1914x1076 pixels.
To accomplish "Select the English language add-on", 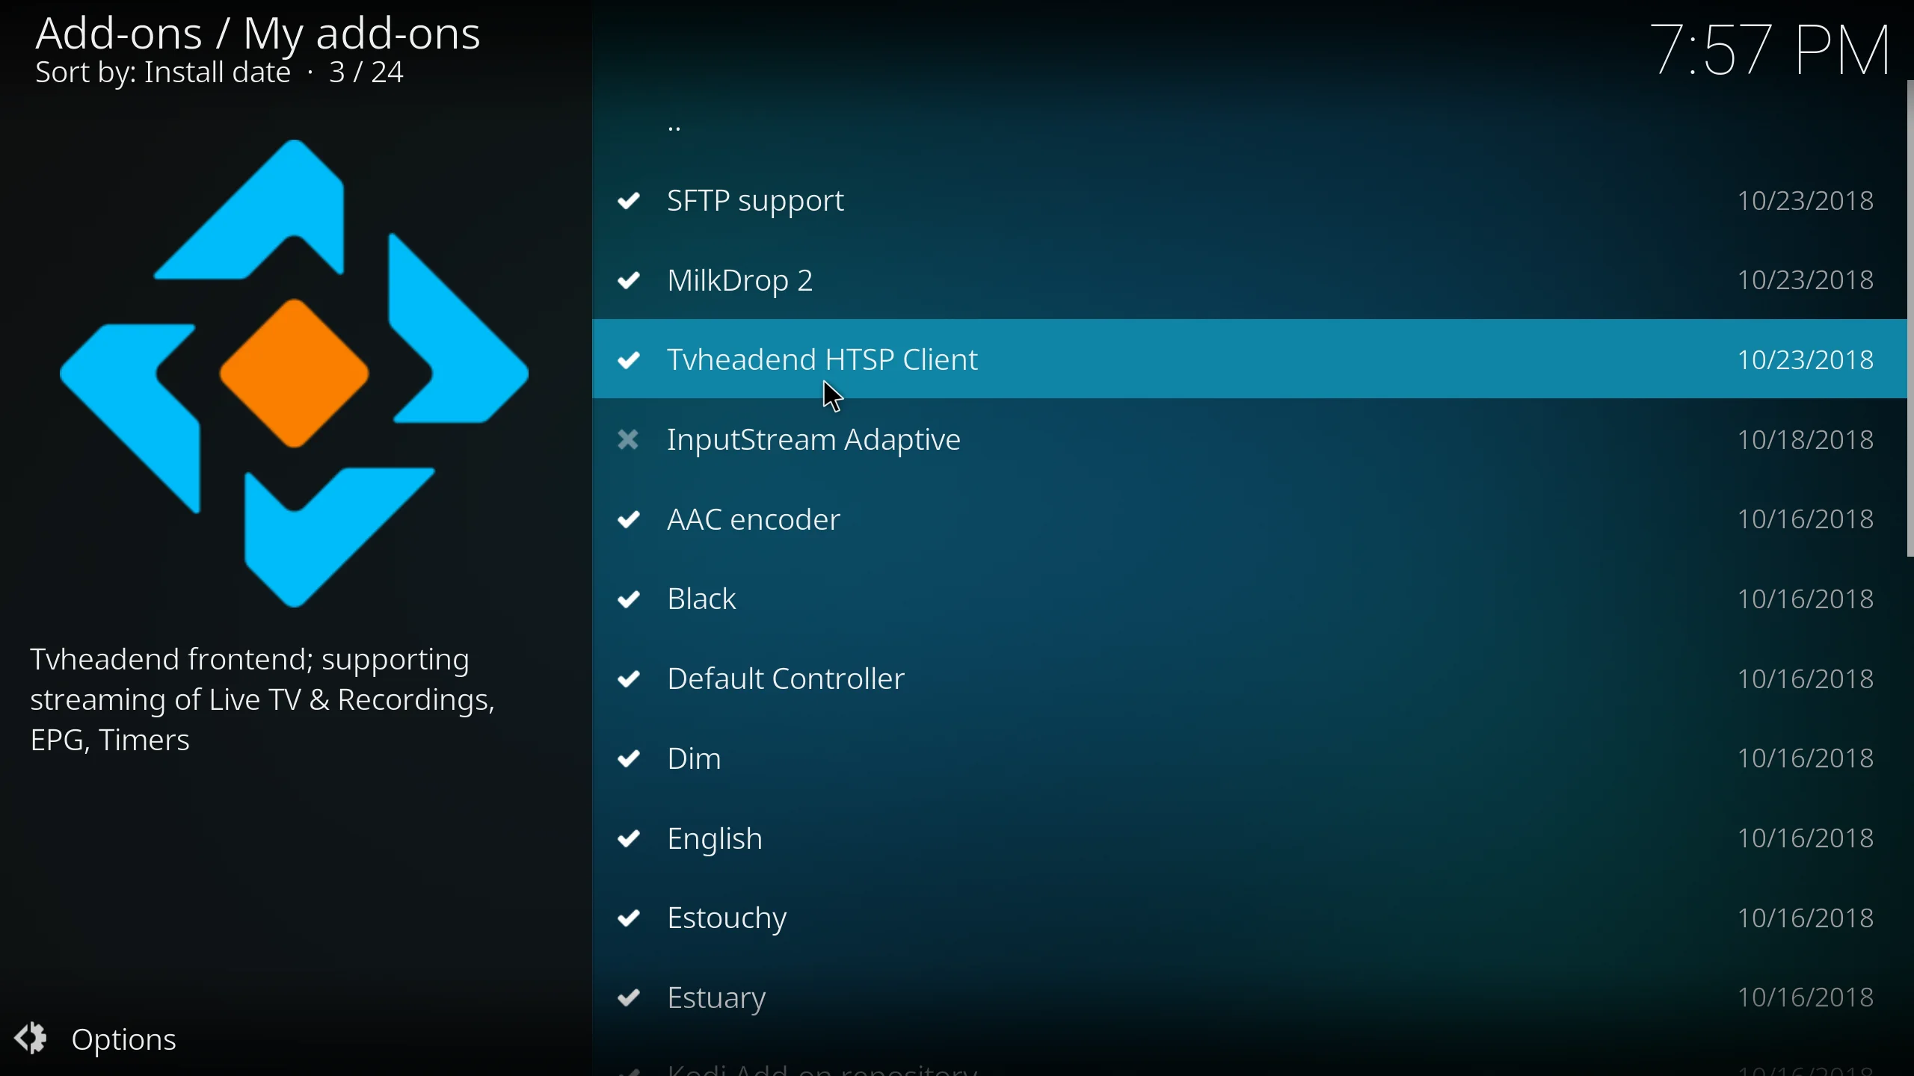I will [715, 840].
